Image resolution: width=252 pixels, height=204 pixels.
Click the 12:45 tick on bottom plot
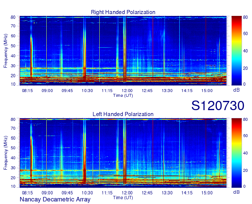[x=147, y=193]
